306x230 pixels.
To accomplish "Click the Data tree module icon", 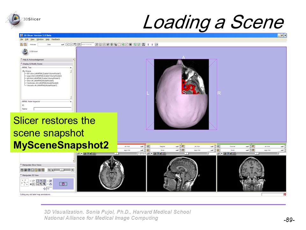I will pyautogui.click(x=104, y=44).
